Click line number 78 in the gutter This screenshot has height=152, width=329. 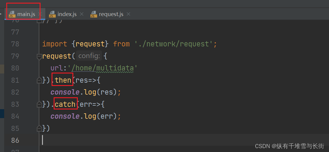pyautogui.click(x=15, y=44)
